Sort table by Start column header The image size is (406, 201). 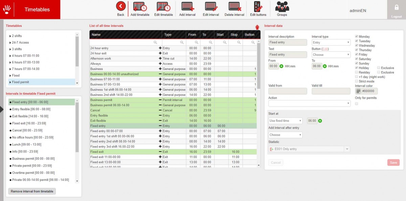pyautogui.click(x=221, y=35)
